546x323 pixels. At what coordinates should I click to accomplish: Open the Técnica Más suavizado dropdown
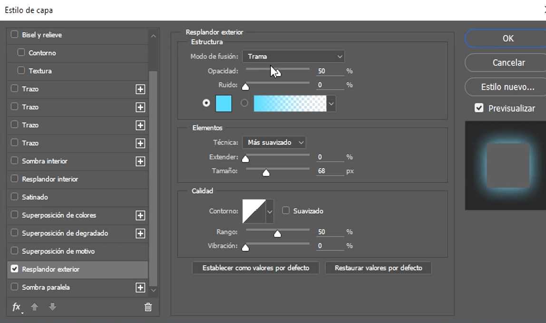point(274,142)
